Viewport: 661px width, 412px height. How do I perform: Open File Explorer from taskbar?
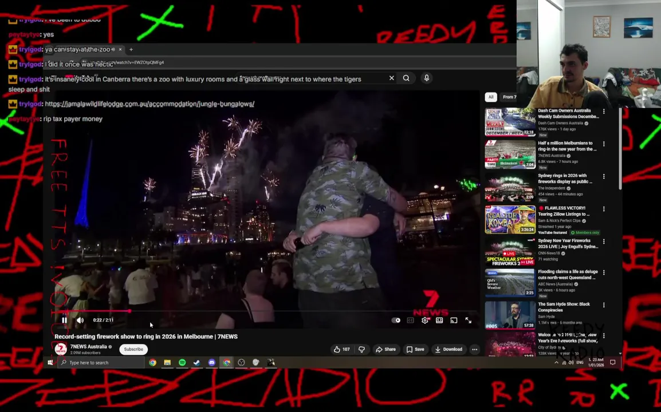(167, 362)
